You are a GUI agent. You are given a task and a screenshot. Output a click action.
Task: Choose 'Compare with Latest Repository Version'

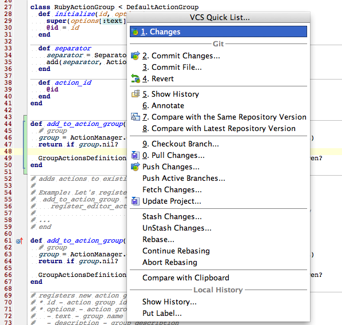click(219, 129)
